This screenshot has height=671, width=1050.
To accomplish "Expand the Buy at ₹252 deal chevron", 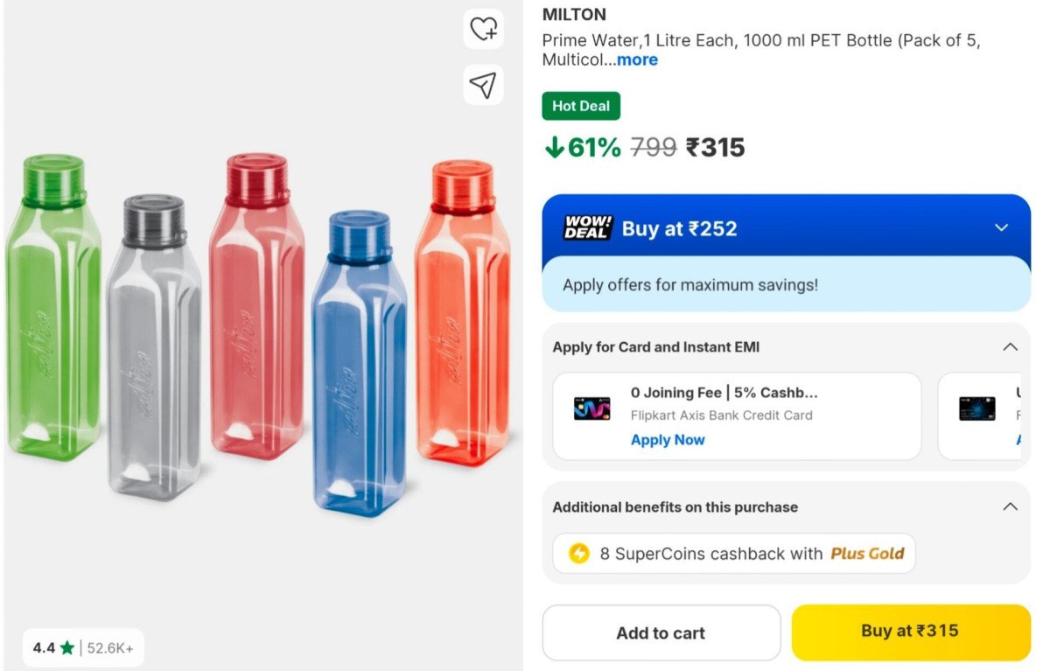I will (1002, 228).
